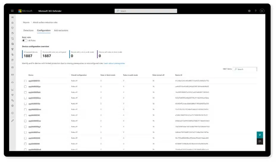
Task: Toggle the Basic rules / All Rules switch
Action: [25, 41]
